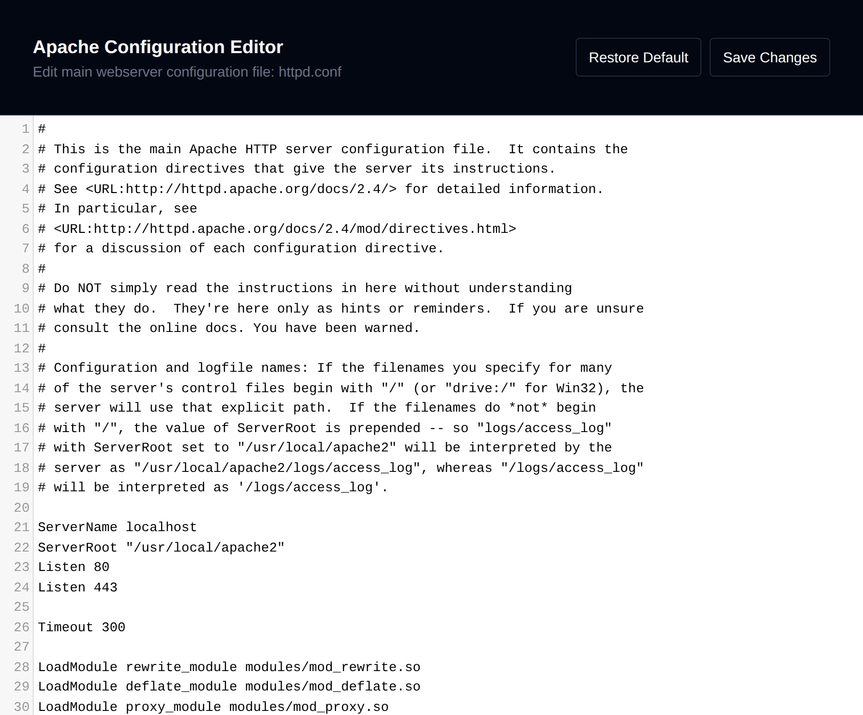Click "will be interpreted as '/logs/access_log'" line

coord(213,487)
